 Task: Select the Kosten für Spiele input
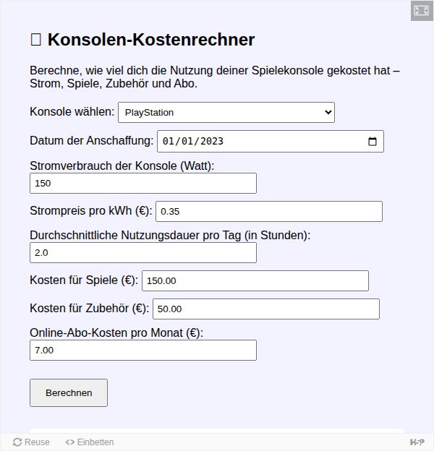[x=255, y=280]
